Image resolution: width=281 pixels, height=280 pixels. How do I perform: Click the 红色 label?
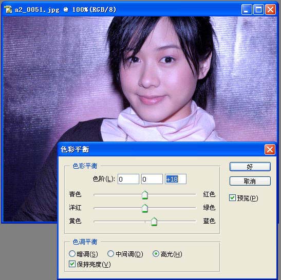click(x=209, y=194)
